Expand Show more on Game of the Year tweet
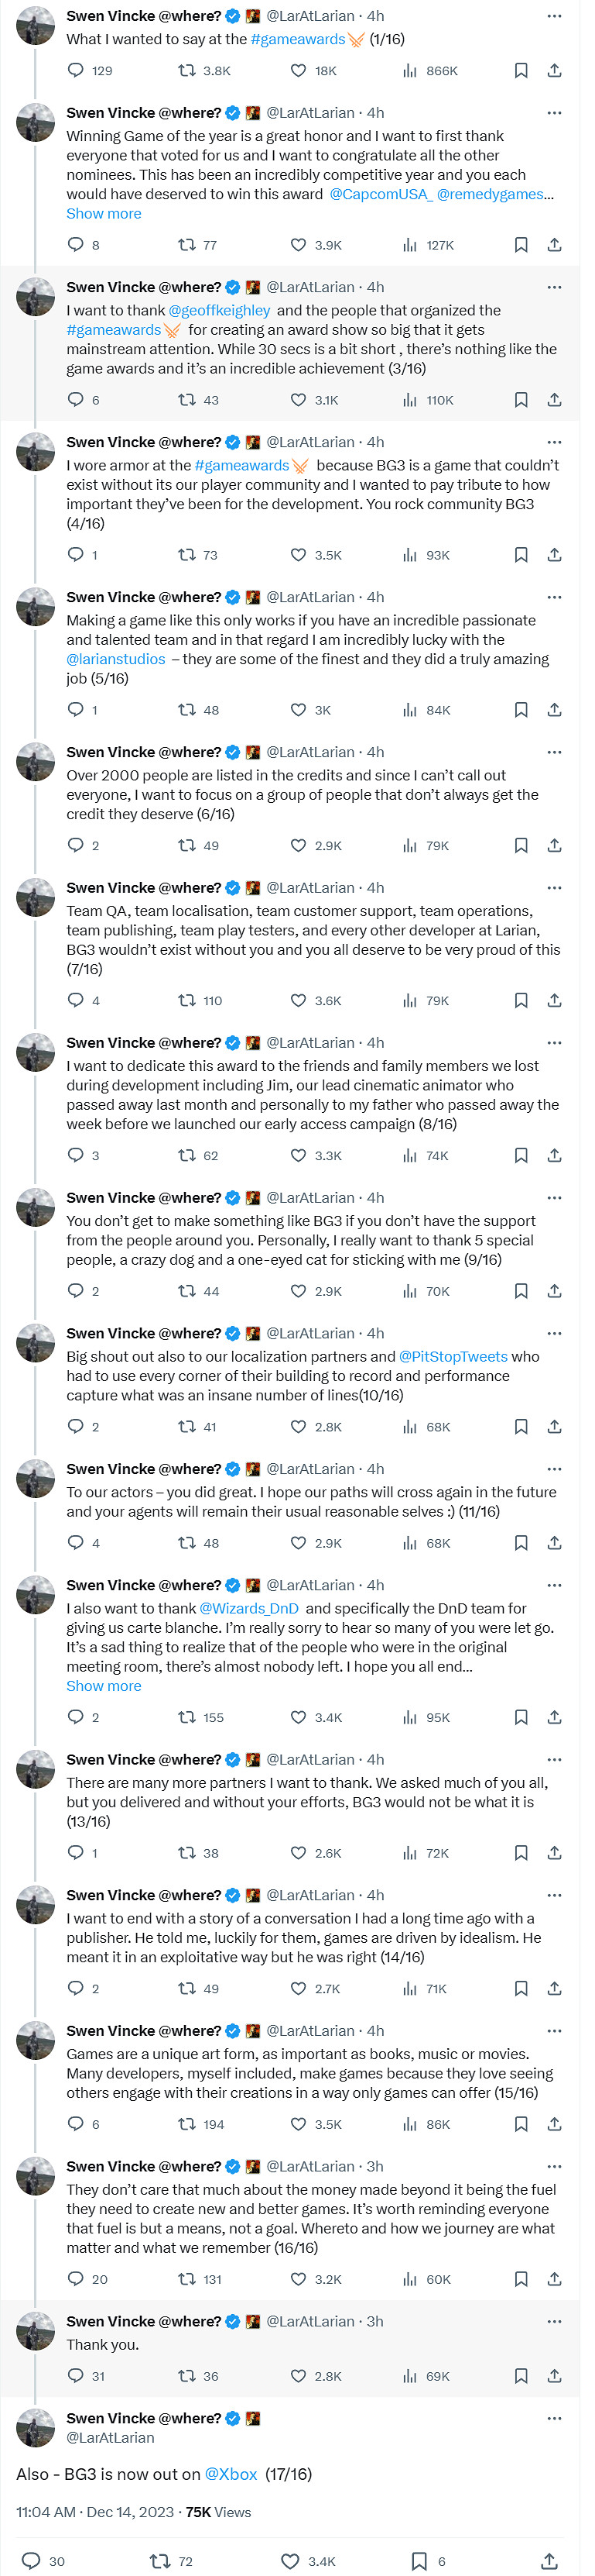This screenshot has height=2576, width=595. (x=104, y=214)
